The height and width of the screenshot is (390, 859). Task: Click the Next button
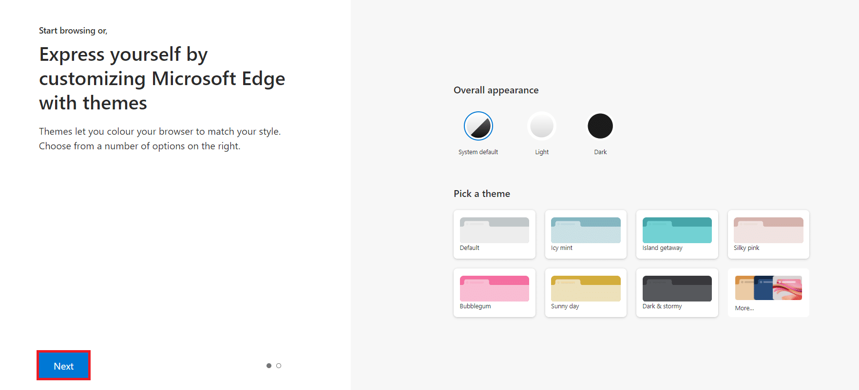click(63, 366)
